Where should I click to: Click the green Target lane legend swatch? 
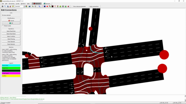(11, 68)
